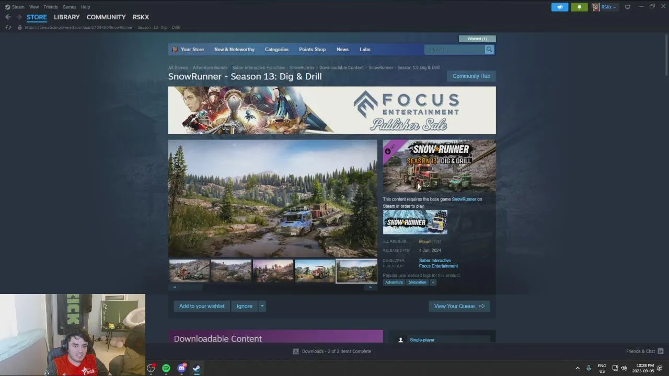The image size is (669, 376).
Task: Click the microphone tray icon
Action: pyautogui.click(x=589, y=368)
